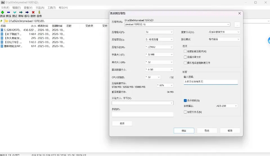
Task: Click the Modified time column header
Action: [43, 26]
